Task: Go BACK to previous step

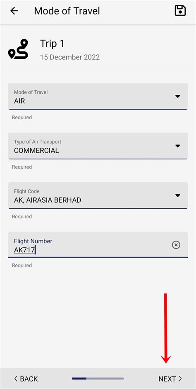Action: [x=26, y=379]
